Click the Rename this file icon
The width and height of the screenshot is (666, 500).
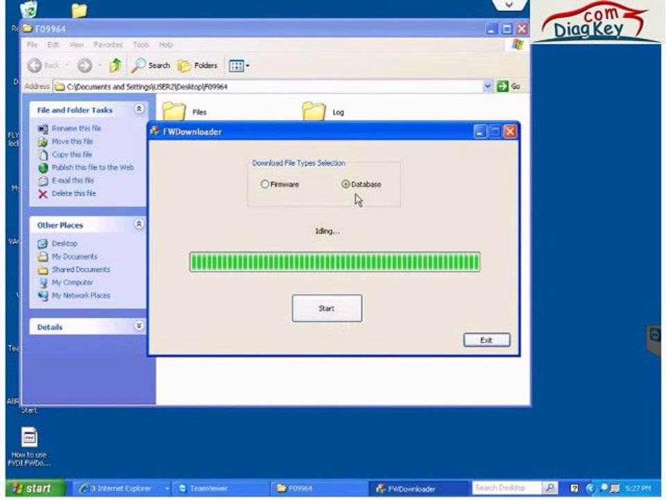click(x=43, y=128)
